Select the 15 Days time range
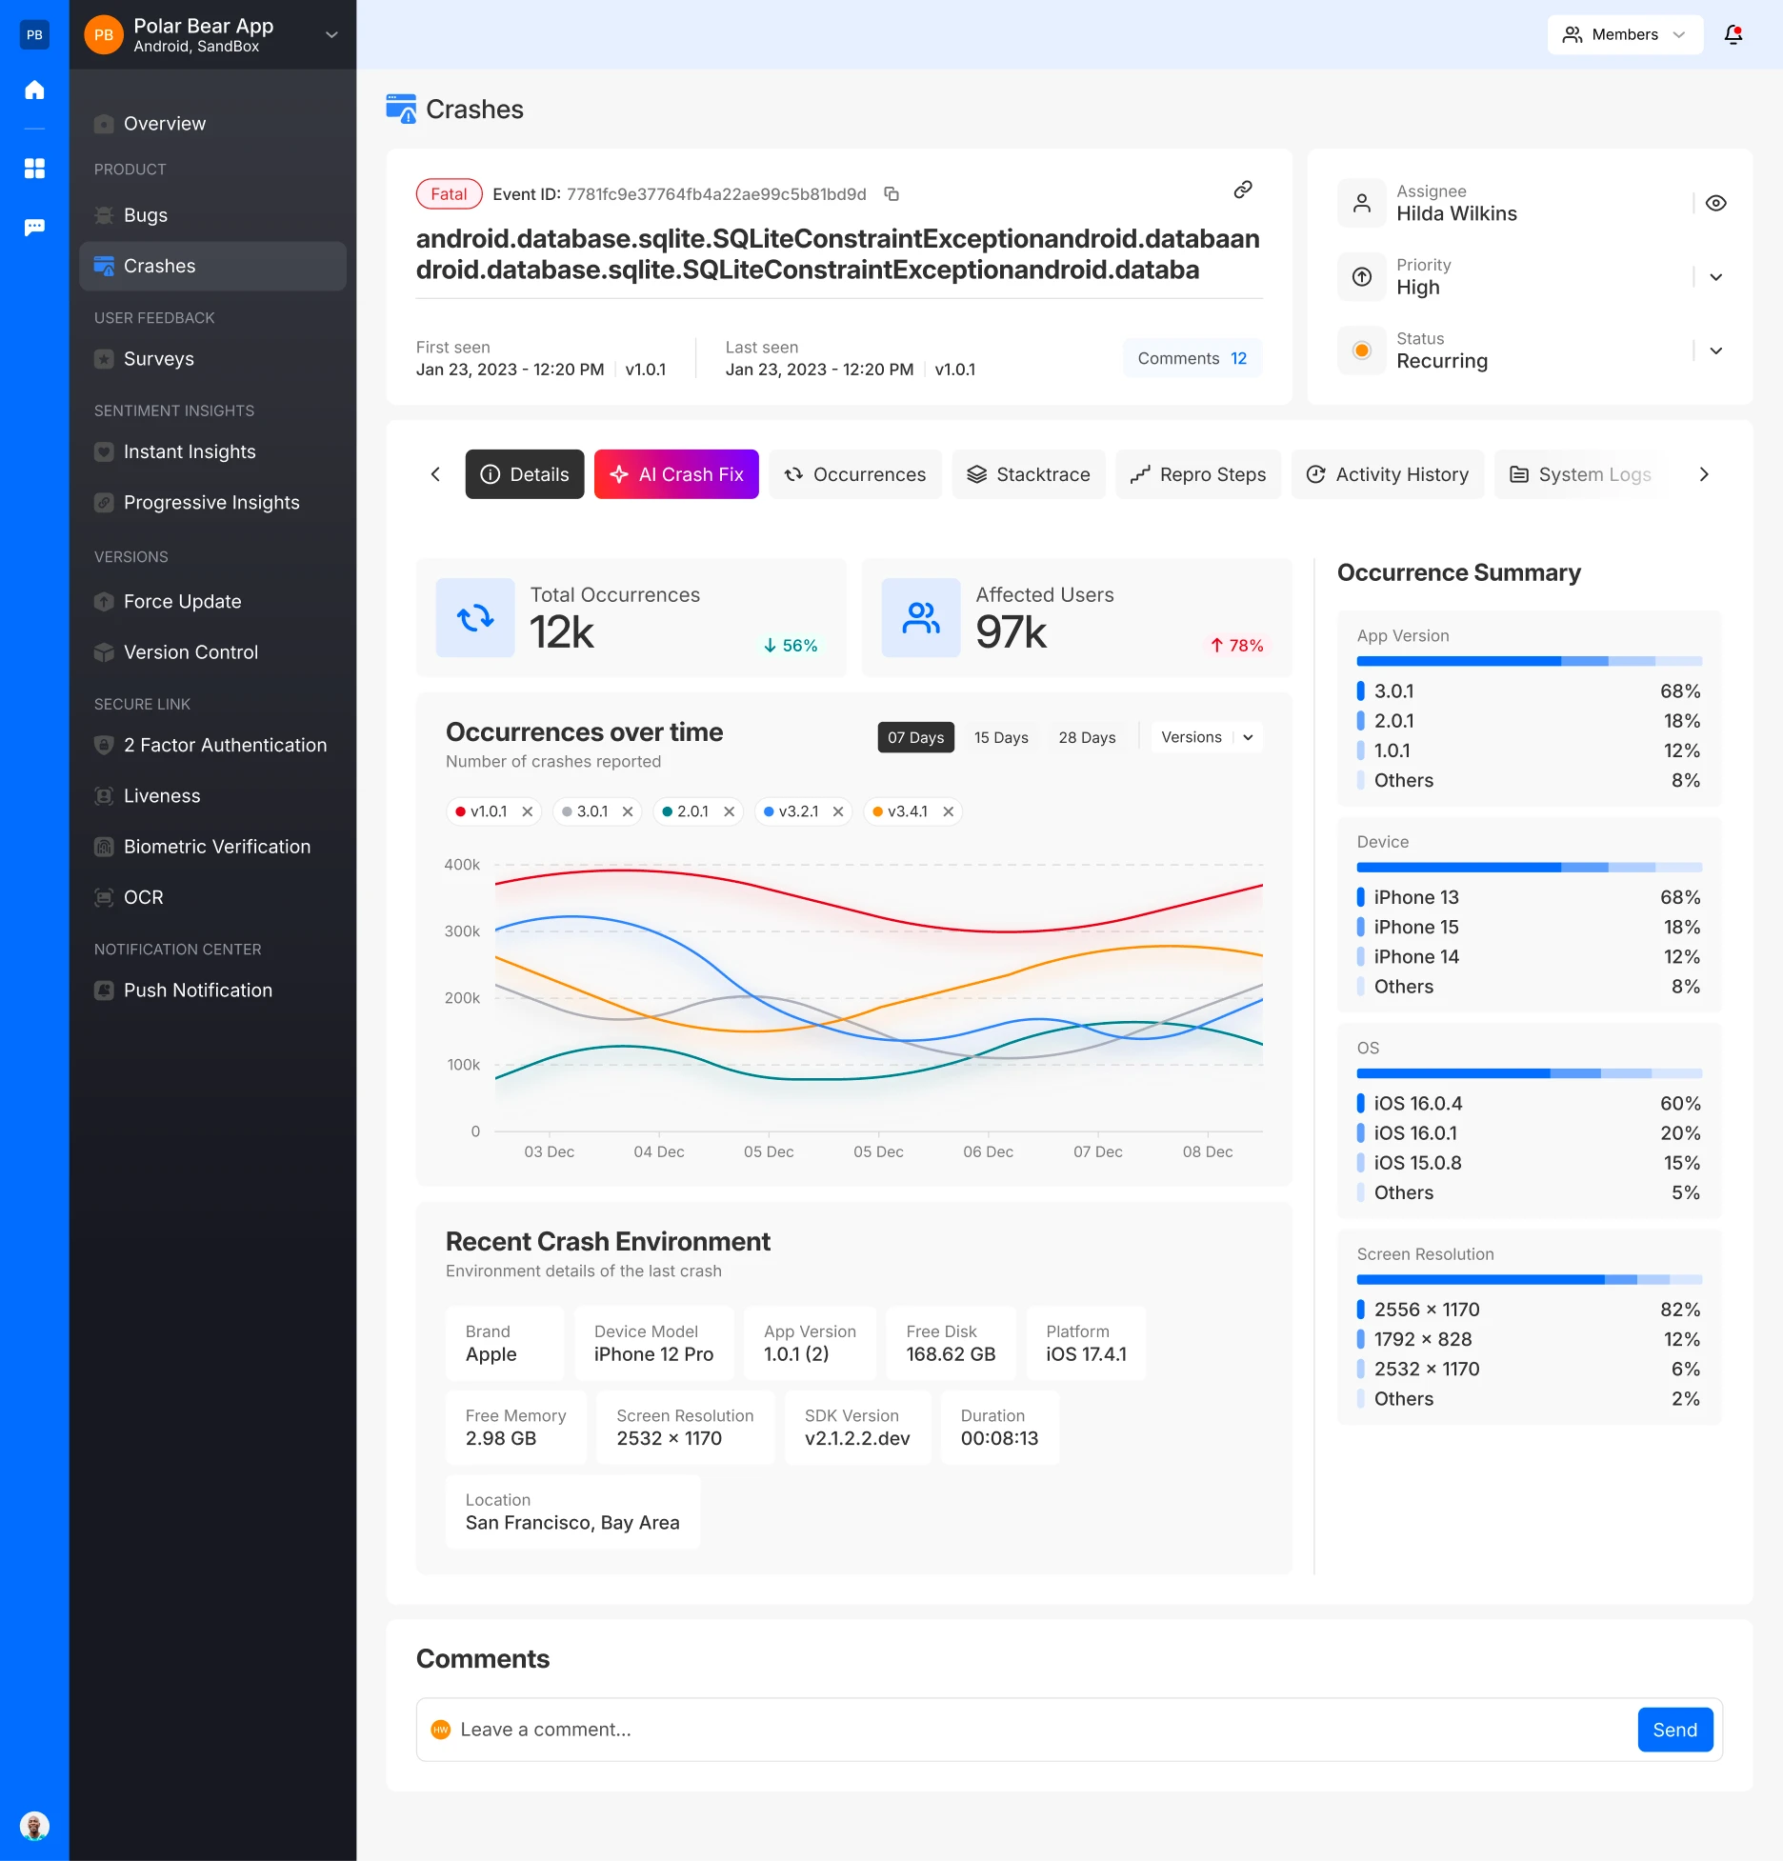1783x1861 pixels. click(x=1000, y=738)
